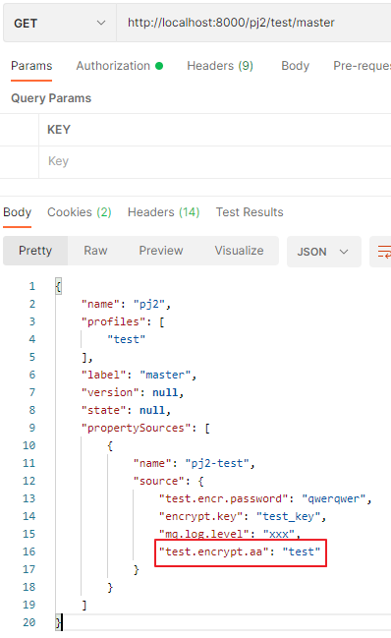Image resolution: width=391 pixels, height=638 pixels.
Task: Click the "profiles" key on line 3
Action: pos(113,321)
